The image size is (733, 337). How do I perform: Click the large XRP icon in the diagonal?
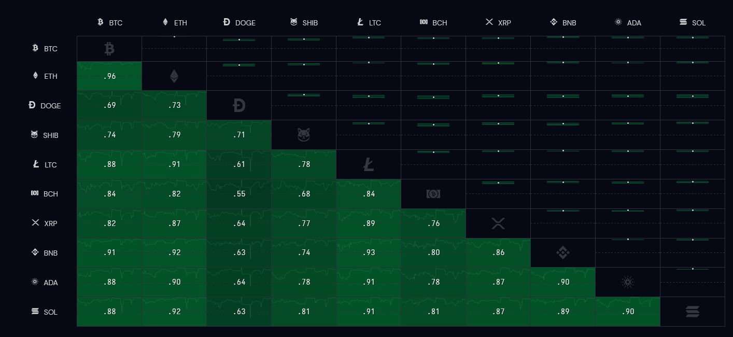[498, 223]
